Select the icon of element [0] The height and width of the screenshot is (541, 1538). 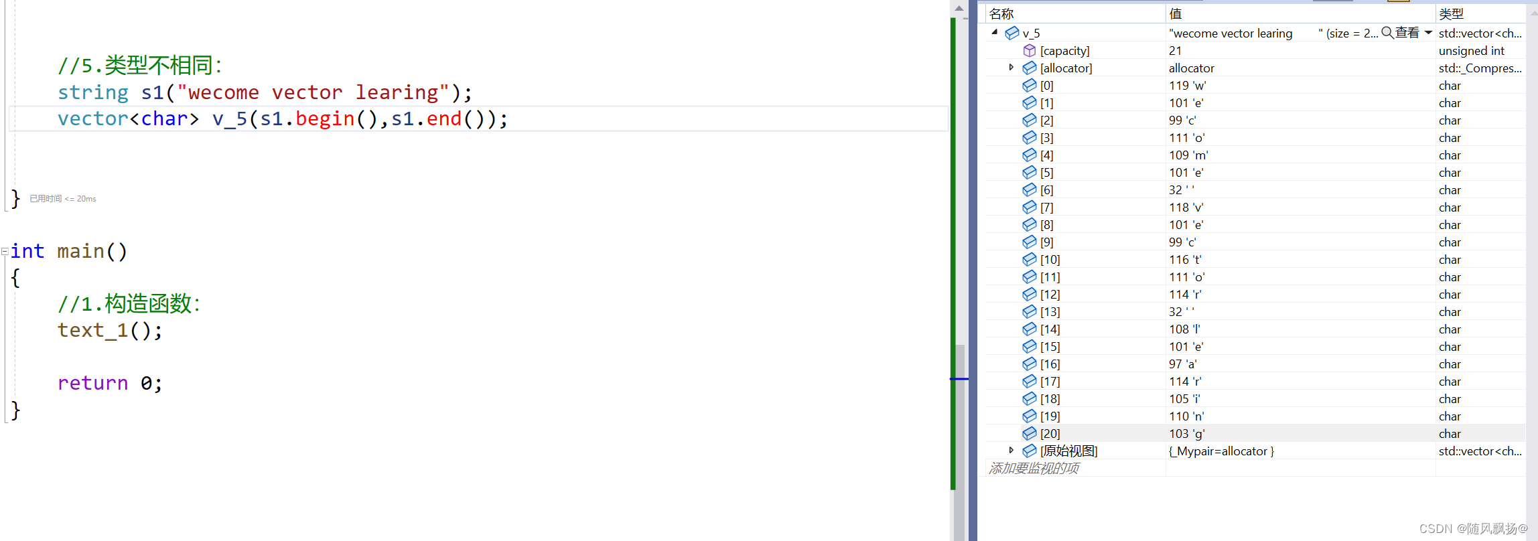(1030, 85)
